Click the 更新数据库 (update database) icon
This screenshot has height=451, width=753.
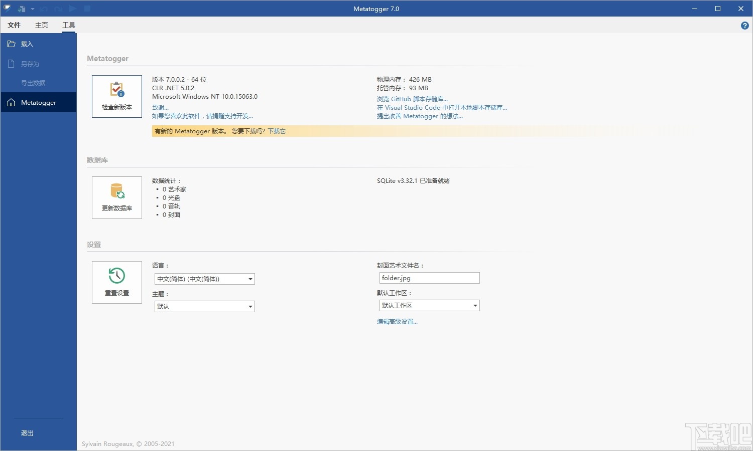pos(116,197)
